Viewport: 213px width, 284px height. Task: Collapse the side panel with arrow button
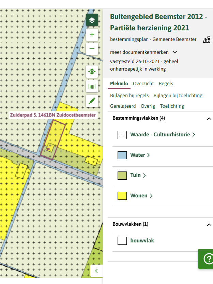pos(96,271)
